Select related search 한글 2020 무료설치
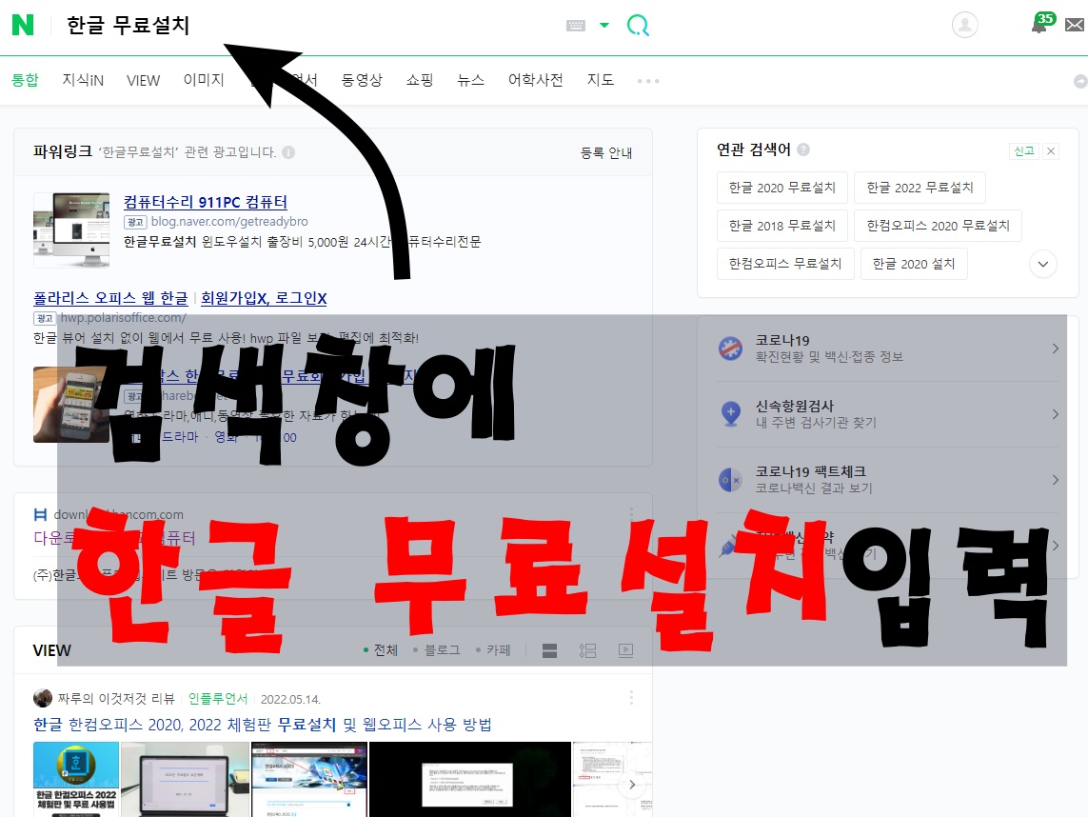This screenshot has width=1088, height=817. pyautogui.click(x=782, y=188)
